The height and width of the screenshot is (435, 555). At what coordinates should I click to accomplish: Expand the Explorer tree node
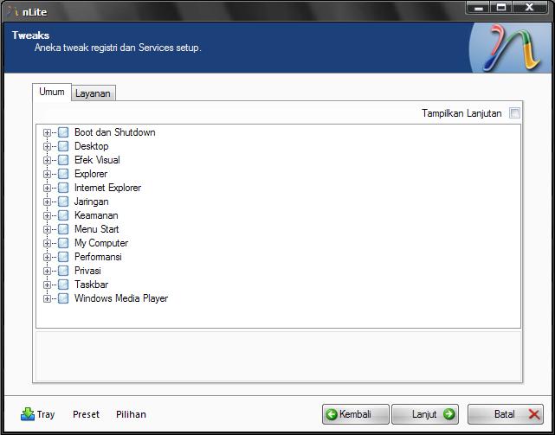[x=47, y=175]
